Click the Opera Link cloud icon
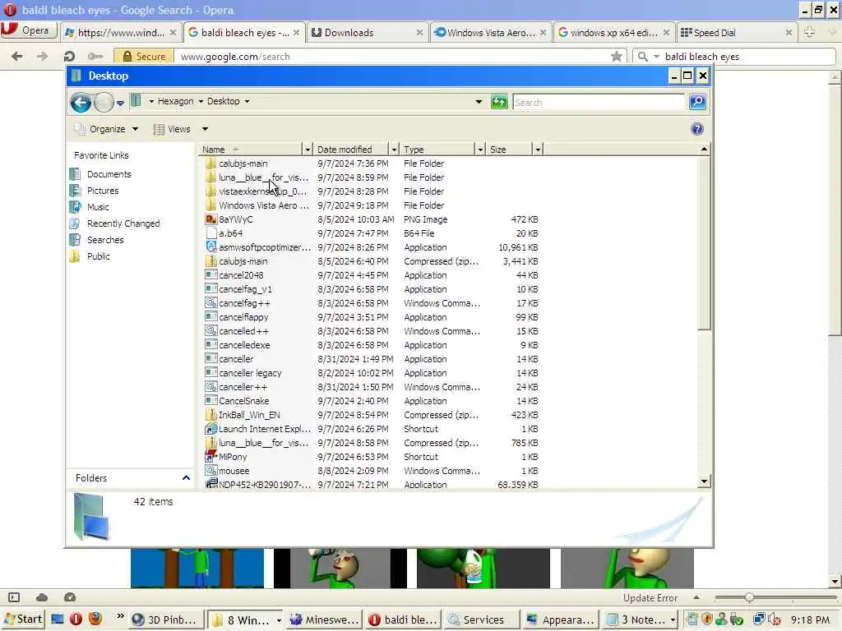 point(42,597)
